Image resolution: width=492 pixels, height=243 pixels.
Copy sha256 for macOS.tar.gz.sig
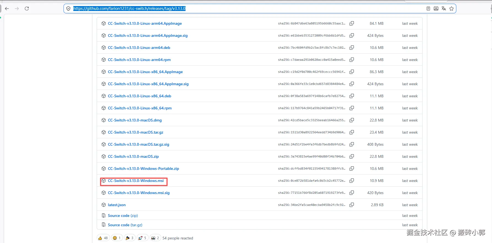pos(352,144)
